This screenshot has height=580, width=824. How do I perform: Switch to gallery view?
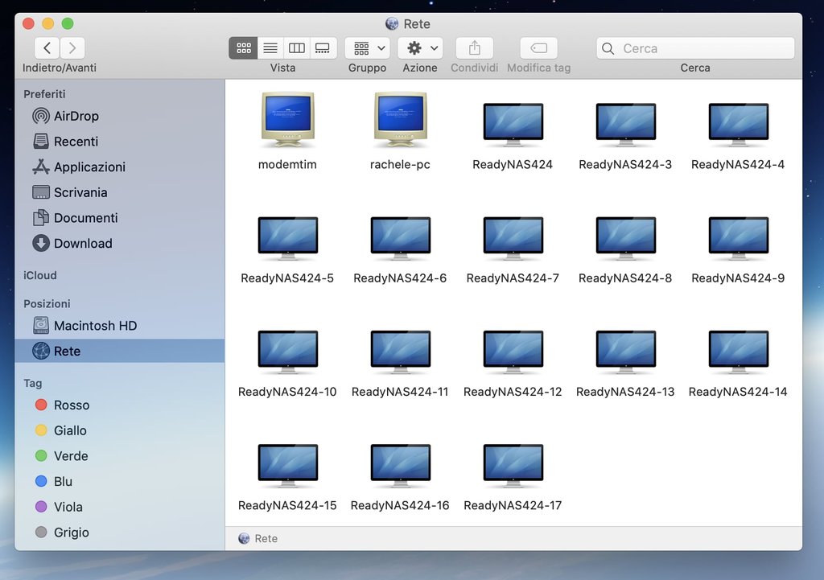[x=323, y=48]
